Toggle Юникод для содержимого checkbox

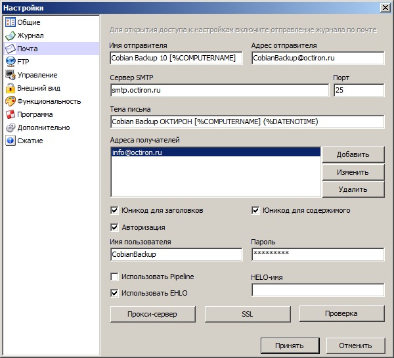[x=255, y=210]
